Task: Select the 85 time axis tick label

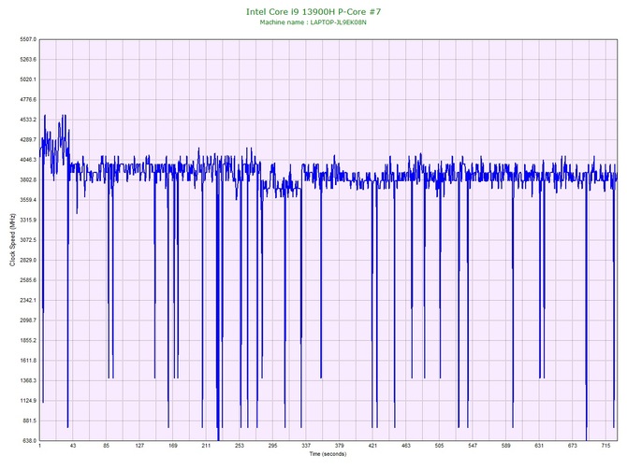Action: (x=106, y=446)
